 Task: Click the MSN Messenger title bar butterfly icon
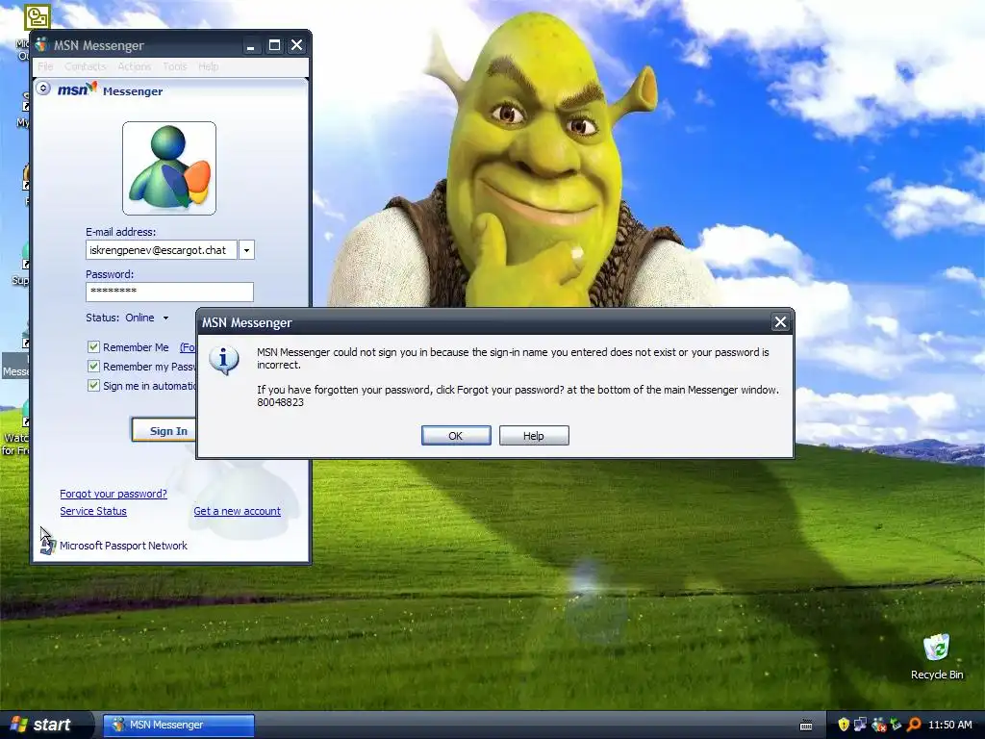(41, 45)
